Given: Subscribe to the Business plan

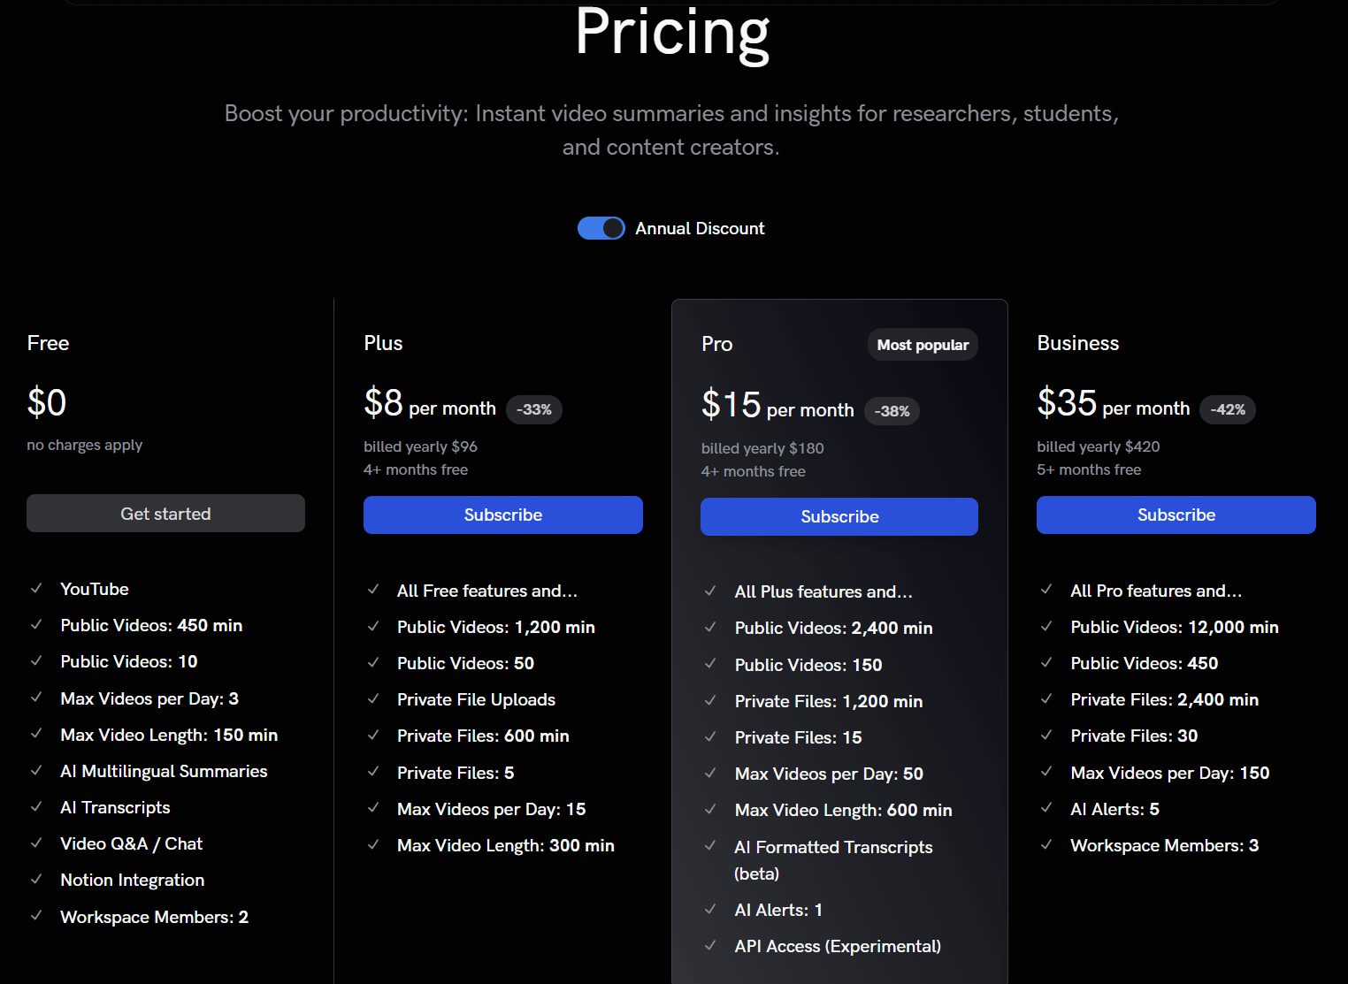Looking at the screenshot, I should click(x=1176, y=515).
